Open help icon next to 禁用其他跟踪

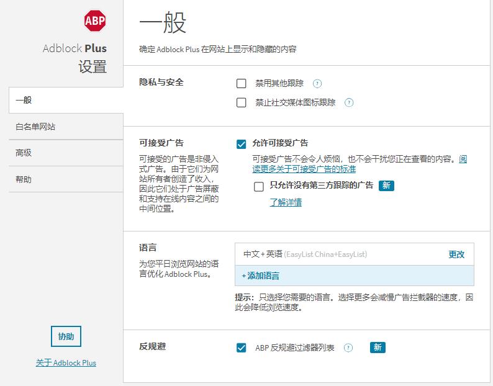[x=317, y=84]
